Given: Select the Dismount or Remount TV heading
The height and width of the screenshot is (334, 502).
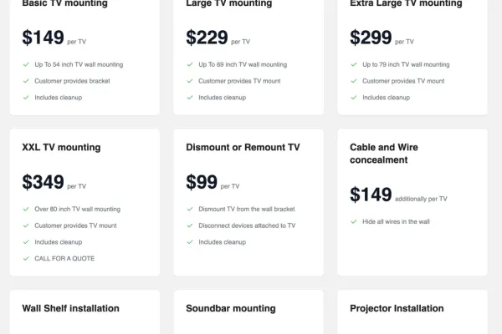Looking at the screenshot, I should coord(243,147).
